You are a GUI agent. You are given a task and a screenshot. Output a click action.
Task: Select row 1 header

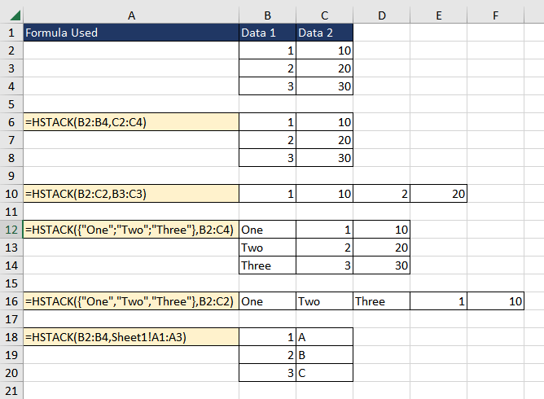[x=11, y=33]
